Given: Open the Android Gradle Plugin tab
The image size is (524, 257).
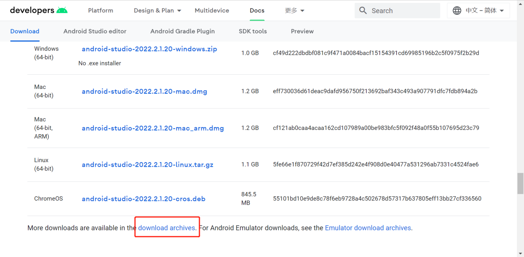Looking at the screenshot, I should (183, 31).
